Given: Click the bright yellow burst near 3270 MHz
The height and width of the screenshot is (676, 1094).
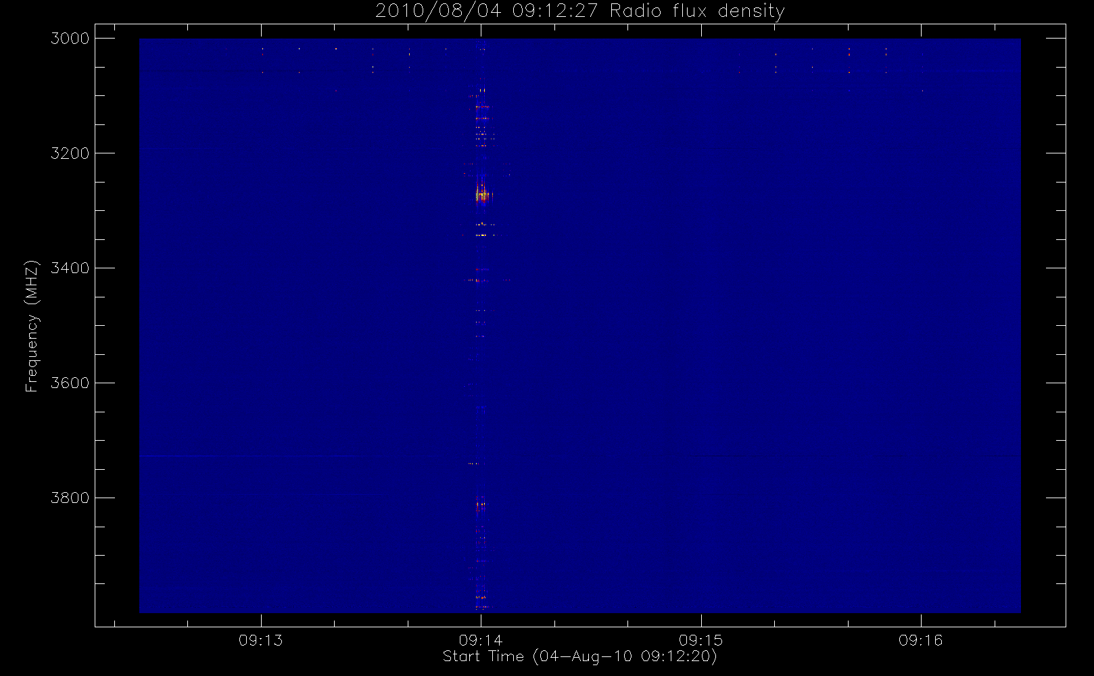Looking at the screenshot, I should click(483, 195).
